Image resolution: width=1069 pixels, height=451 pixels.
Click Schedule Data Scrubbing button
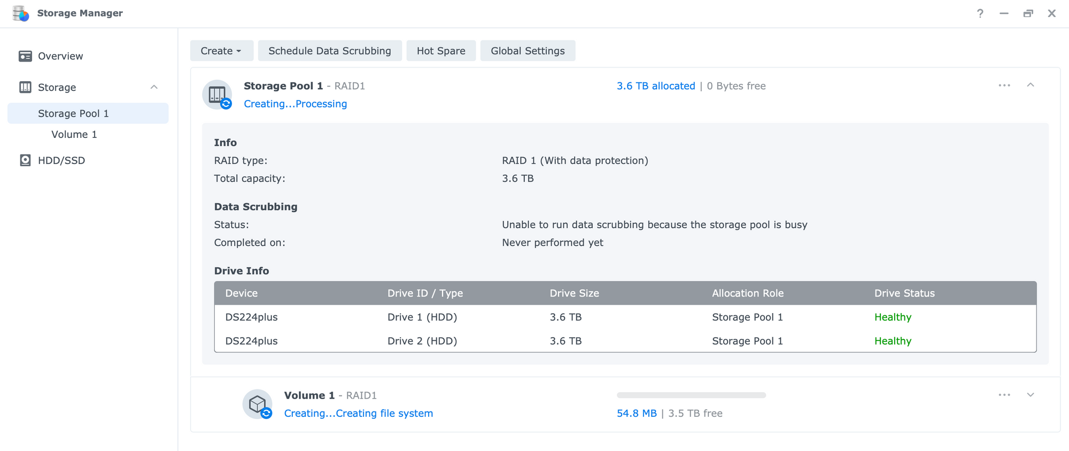pyautogui.click(x=330, y=51)
